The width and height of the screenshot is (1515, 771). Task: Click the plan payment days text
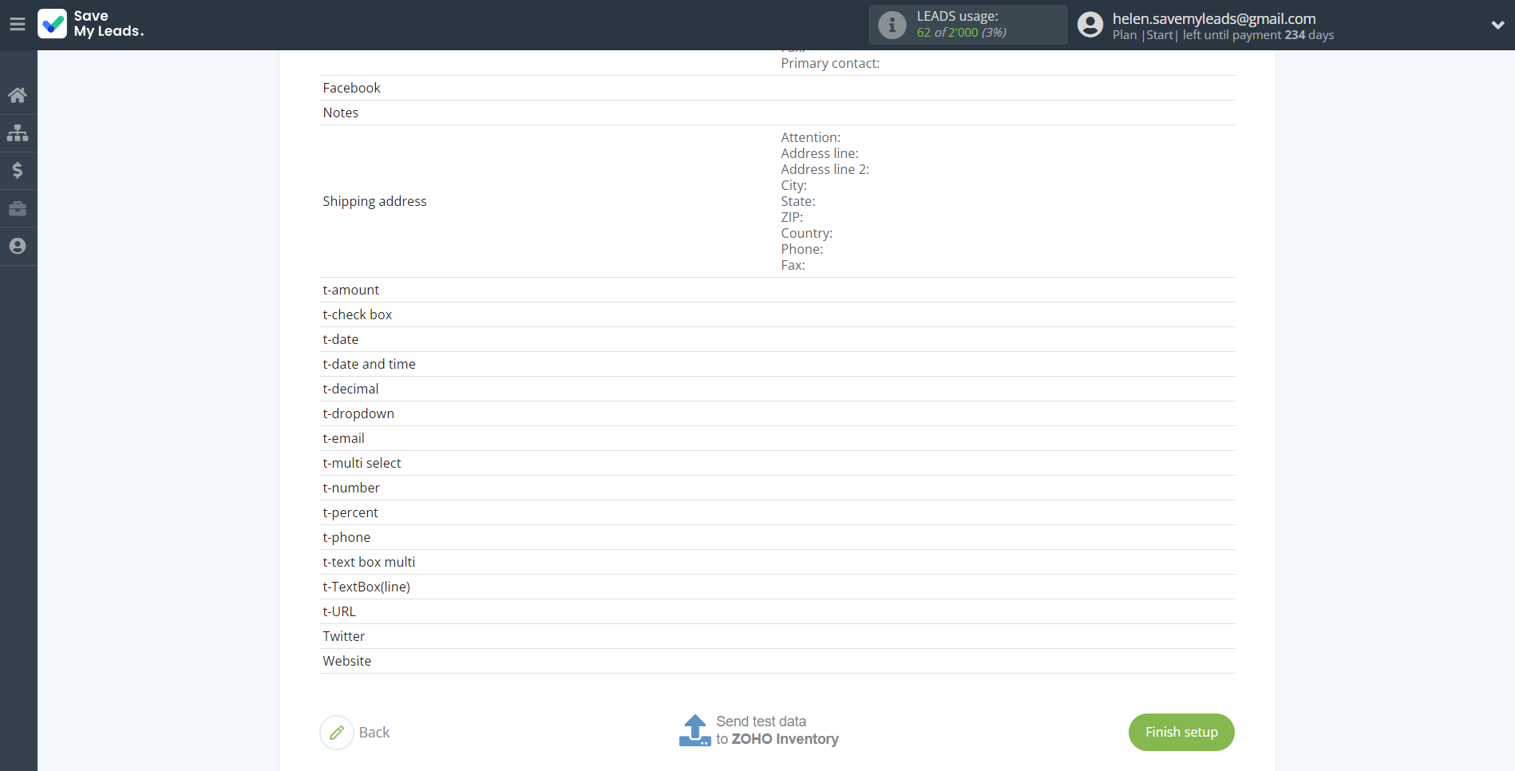pos(1223,35)
